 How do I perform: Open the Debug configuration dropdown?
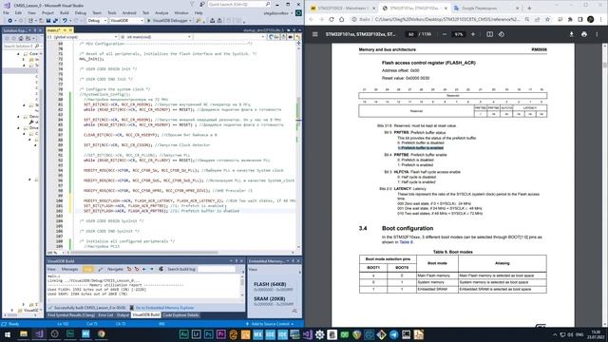point(97,21)
